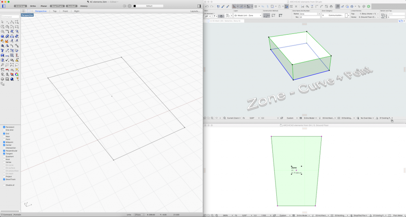406x217 pixels.
Task: Check the Disable all osnap checkbox
Action: coord(4,185)
